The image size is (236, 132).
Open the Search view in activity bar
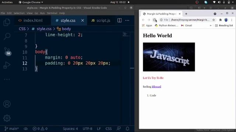7,36
